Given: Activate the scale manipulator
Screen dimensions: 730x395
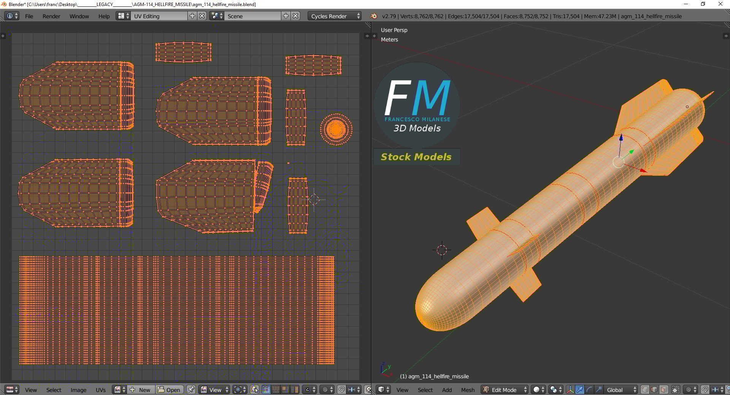Looking at the screenshot, I should [600, 390].
